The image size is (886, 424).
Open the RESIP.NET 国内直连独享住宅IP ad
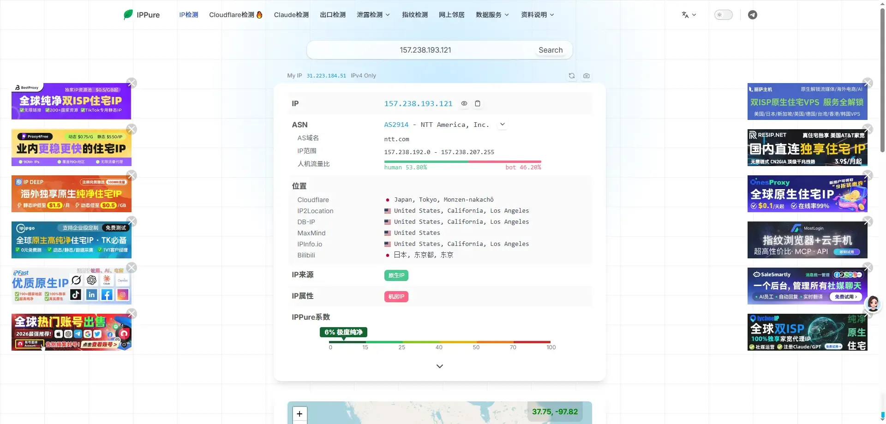coord(807,148)
